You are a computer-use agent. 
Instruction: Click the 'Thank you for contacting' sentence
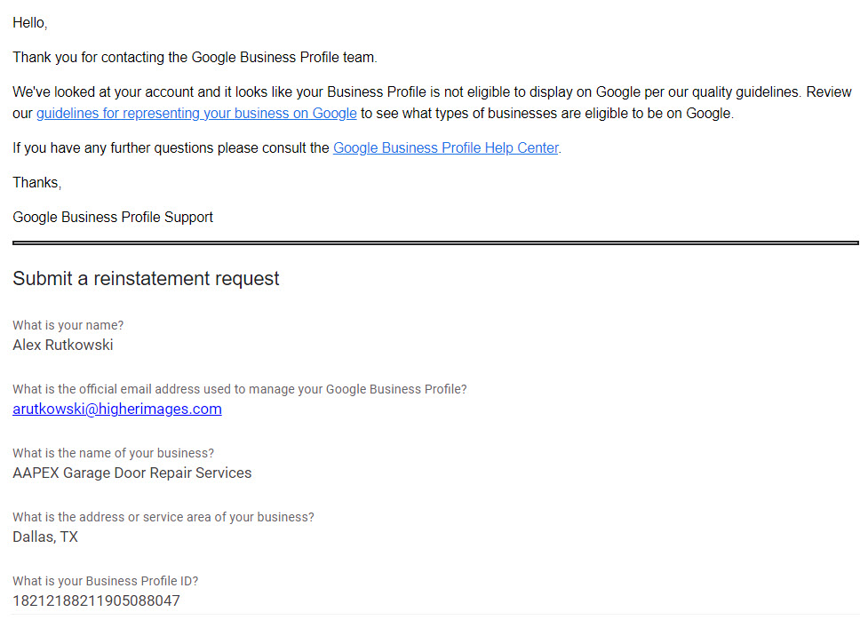click(195, 58)
